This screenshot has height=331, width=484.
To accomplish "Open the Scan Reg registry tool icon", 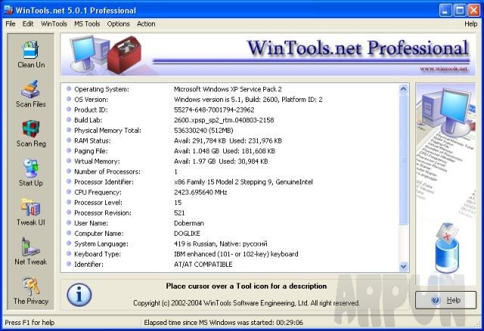I will (31, 129).
